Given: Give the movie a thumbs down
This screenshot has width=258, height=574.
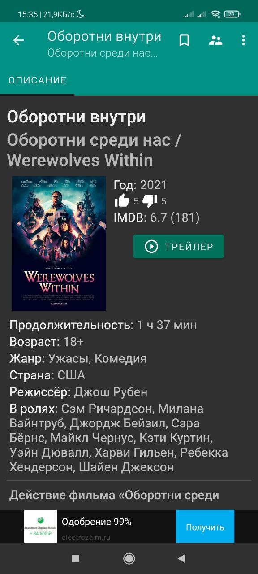Looking at the screenshot, I should pos(150,201).
